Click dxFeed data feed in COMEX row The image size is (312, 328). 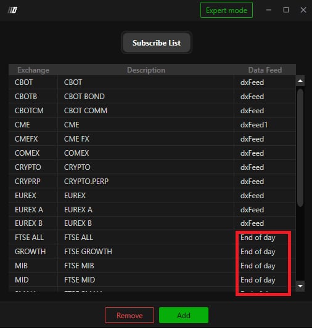[x=252, y=153]
